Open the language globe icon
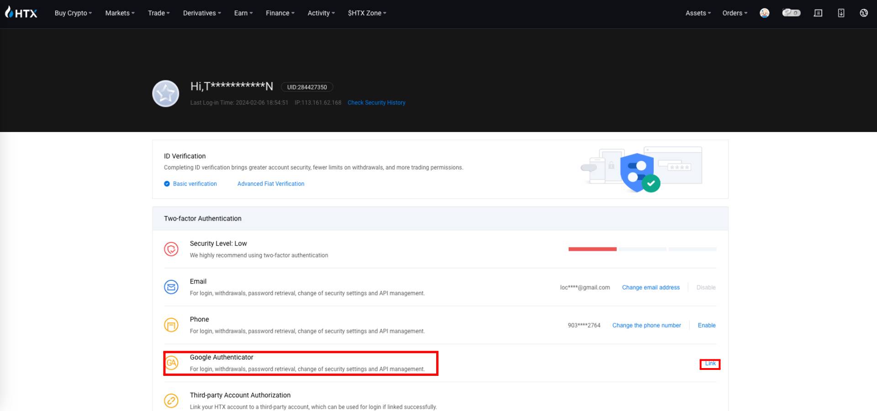 864,13
